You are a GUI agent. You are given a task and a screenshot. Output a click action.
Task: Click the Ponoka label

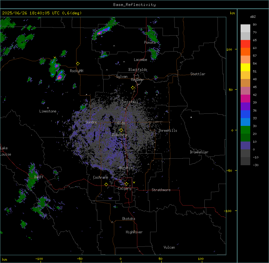click(x=150, y=42)
